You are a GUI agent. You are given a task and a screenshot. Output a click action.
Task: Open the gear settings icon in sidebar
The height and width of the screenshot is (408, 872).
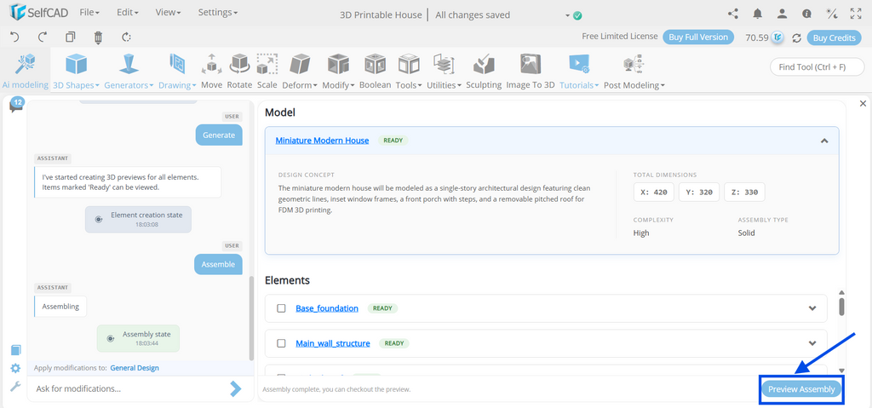pyautogui.click(x=15, y=368)
